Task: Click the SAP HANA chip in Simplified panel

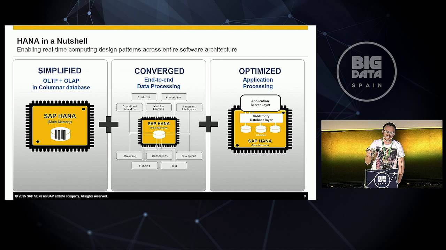Action: (x=60, y=126)
